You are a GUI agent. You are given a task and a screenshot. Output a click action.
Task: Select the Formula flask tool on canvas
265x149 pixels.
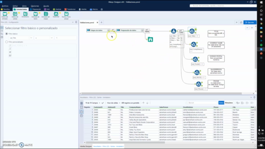coord(173,31)
